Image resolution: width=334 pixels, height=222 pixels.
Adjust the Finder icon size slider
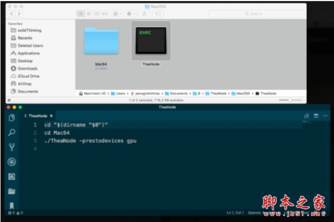point(291,100)
